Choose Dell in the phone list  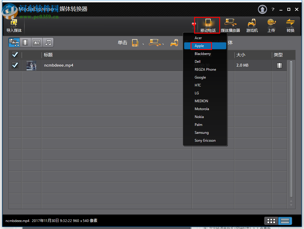pos(205,62)
